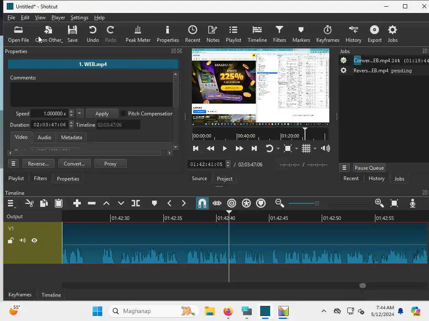
Task: Click the timeline Paste icon
Action: [59, 203]
